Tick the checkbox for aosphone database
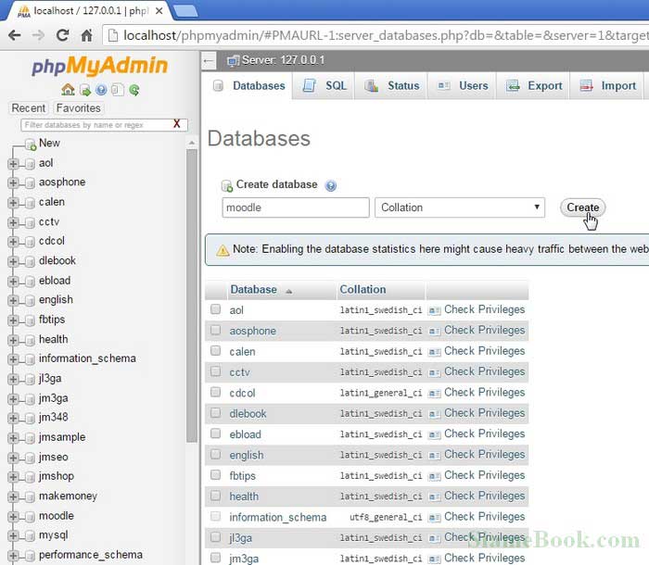The height and width of the screenshot is (565, 649). pyautogui.click(x=216, y=330)
